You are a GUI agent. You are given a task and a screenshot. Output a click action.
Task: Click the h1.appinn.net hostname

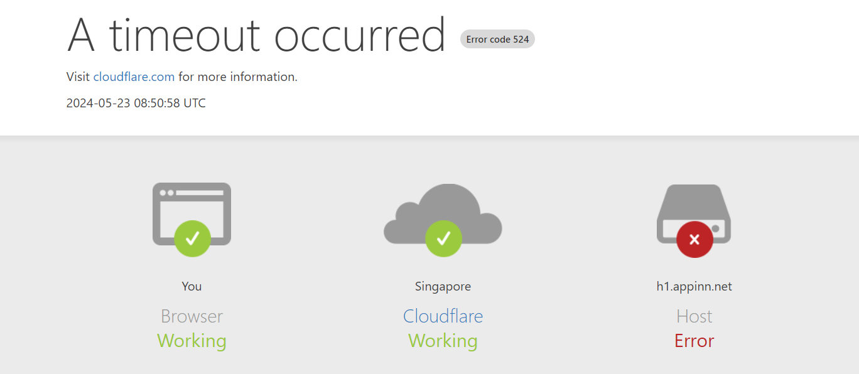[694, 287]
